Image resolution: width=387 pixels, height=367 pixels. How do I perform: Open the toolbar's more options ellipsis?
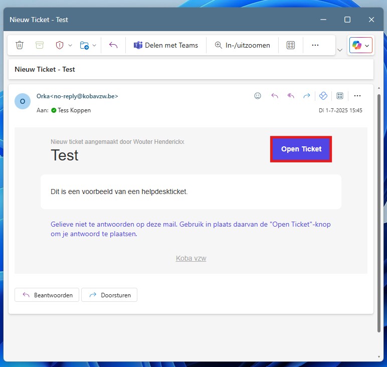click(x=315, y=45)
